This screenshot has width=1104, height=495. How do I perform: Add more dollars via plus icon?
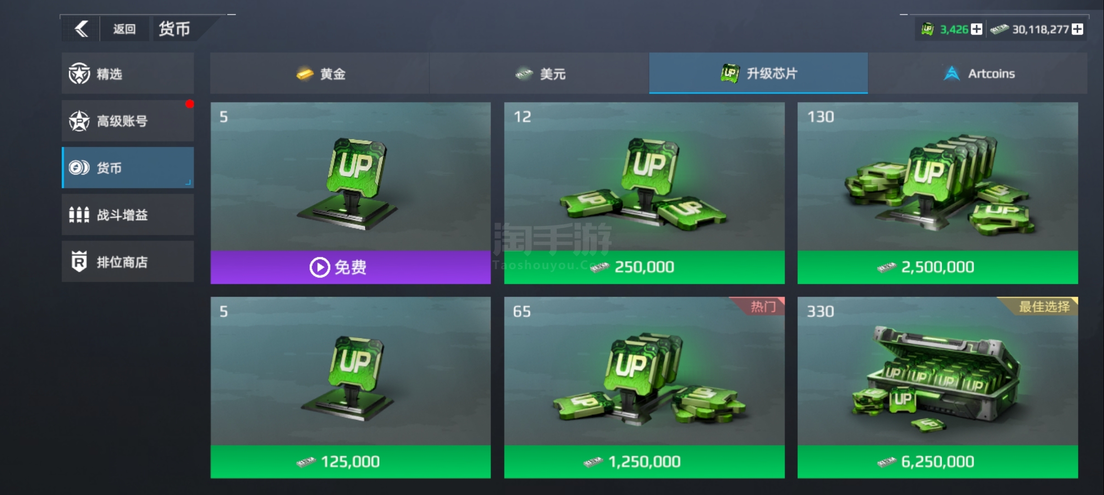point(1078,29)
